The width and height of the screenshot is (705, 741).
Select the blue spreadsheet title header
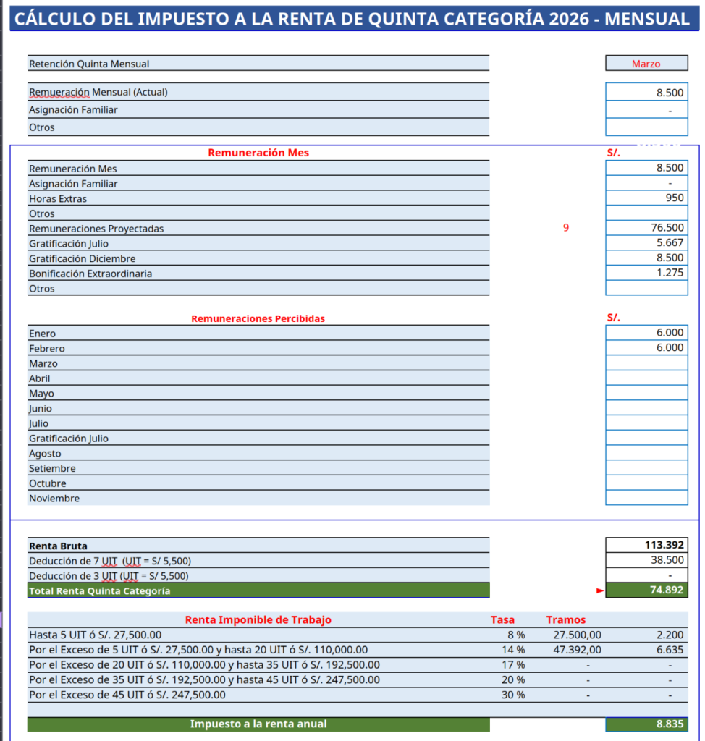(x=352, y=19)
